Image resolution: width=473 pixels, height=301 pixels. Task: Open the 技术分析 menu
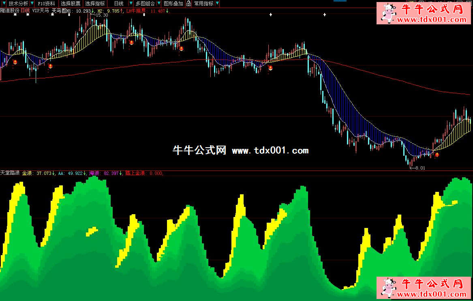pyautogui.click(x=18, y=4)
